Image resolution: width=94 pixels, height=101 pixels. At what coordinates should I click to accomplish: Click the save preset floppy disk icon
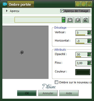coord(70,20)
